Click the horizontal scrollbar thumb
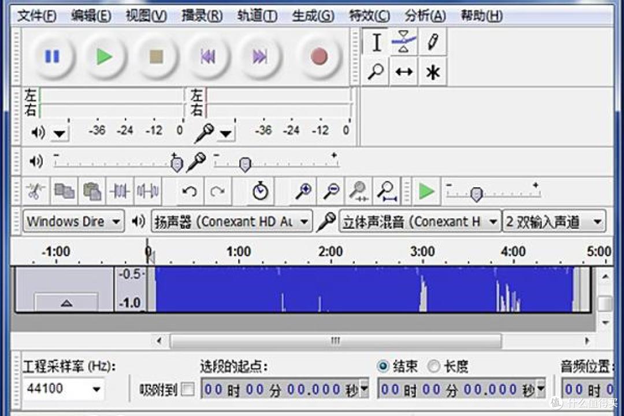This screenshot has height=416, width=624. (336, 341)
